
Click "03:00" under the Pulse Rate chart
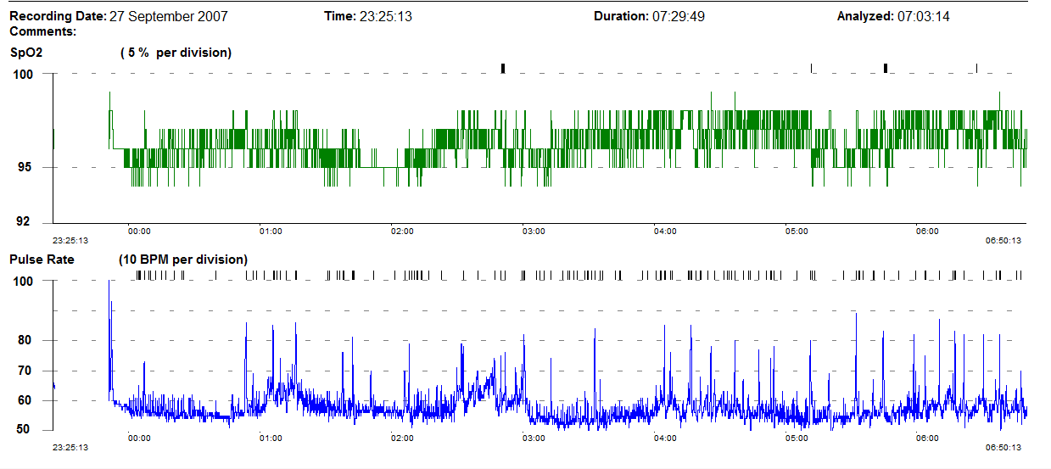pyautogui.click(x=534, y=438)
